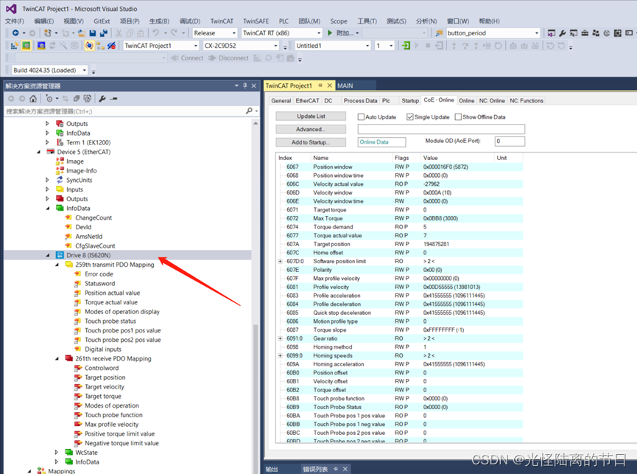637x474 pixels.
Task: Click the Choose Target System network icon
Action: (x=100, y=46)
